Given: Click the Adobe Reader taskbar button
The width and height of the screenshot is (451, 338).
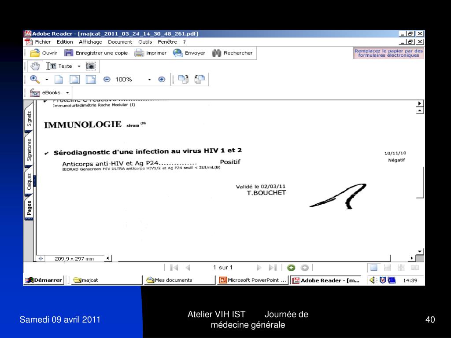Looking at the screenshot, I should click(x=325, y=280).
